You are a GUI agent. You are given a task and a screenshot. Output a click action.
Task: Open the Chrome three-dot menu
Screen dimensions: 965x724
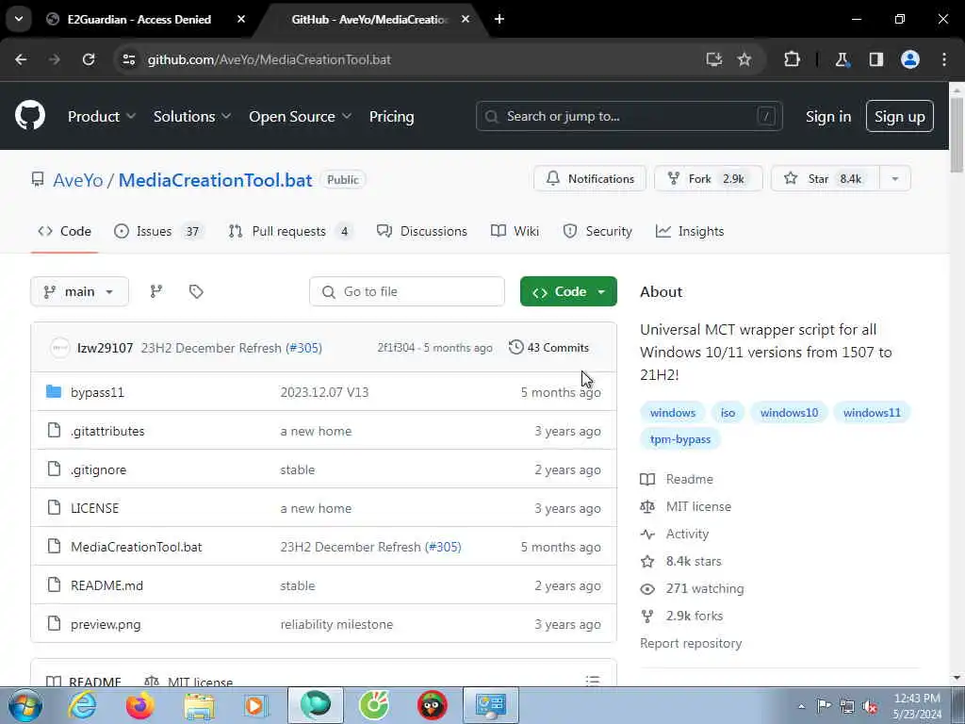(944, 59)
